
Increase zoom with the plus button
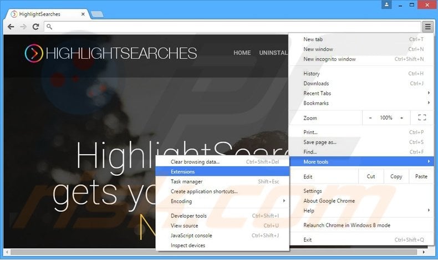[401, 118]
